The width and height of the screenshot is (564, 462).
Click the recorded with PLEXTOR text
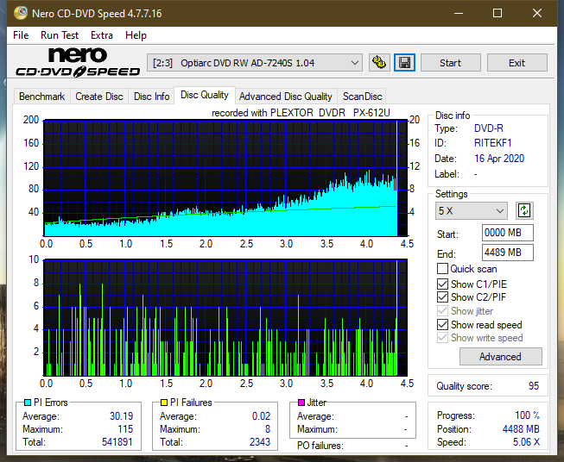[x=301, y=113]
